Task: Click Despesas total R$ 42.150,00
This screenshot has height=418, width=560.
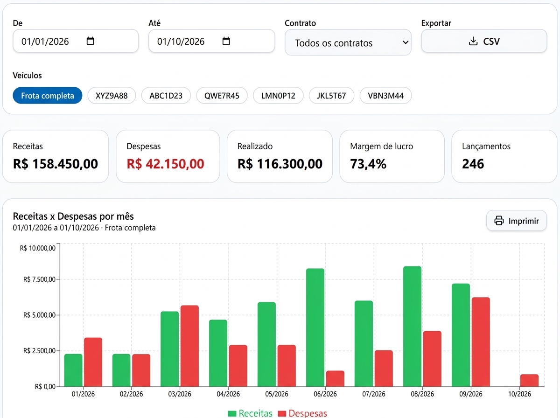Action: click(165, 164)
